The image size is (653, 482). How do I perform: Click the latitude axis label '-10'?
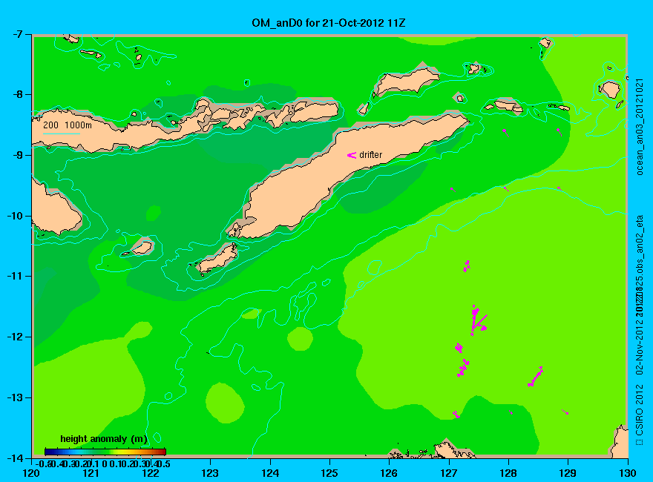[15, 216]
